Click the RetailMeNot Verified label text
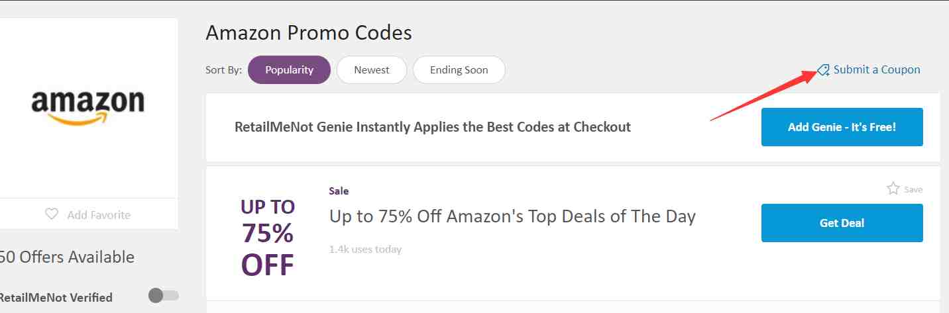The width and height of the screenshot is (949, 313). [56, 297]
